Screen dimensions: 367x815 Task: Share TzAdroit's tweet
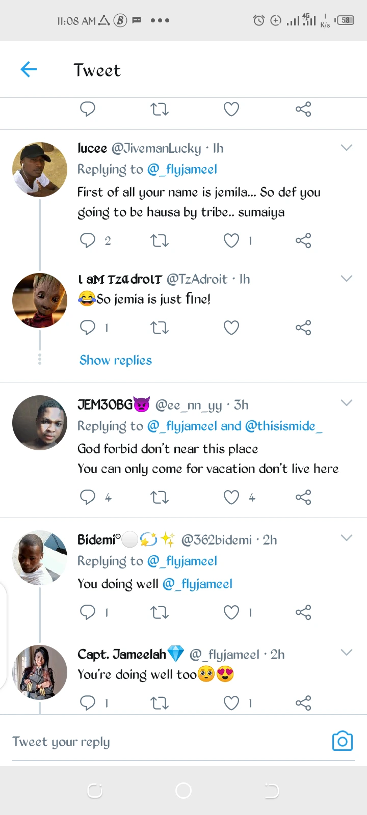[x=303, y=328]
